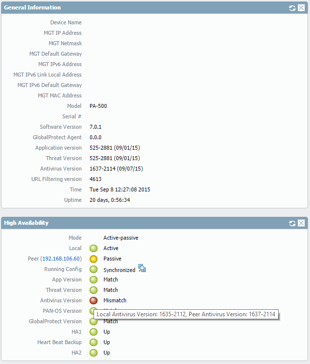Select the Model value PA-500
Image resolution: width=310 pixels, height=364 pixels.
[98, 106]
